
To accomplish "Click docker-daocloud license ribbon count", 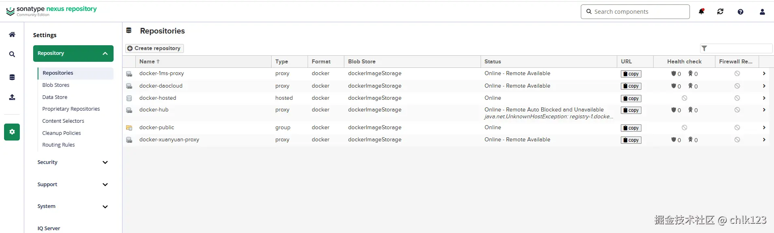I will point(693,86).
